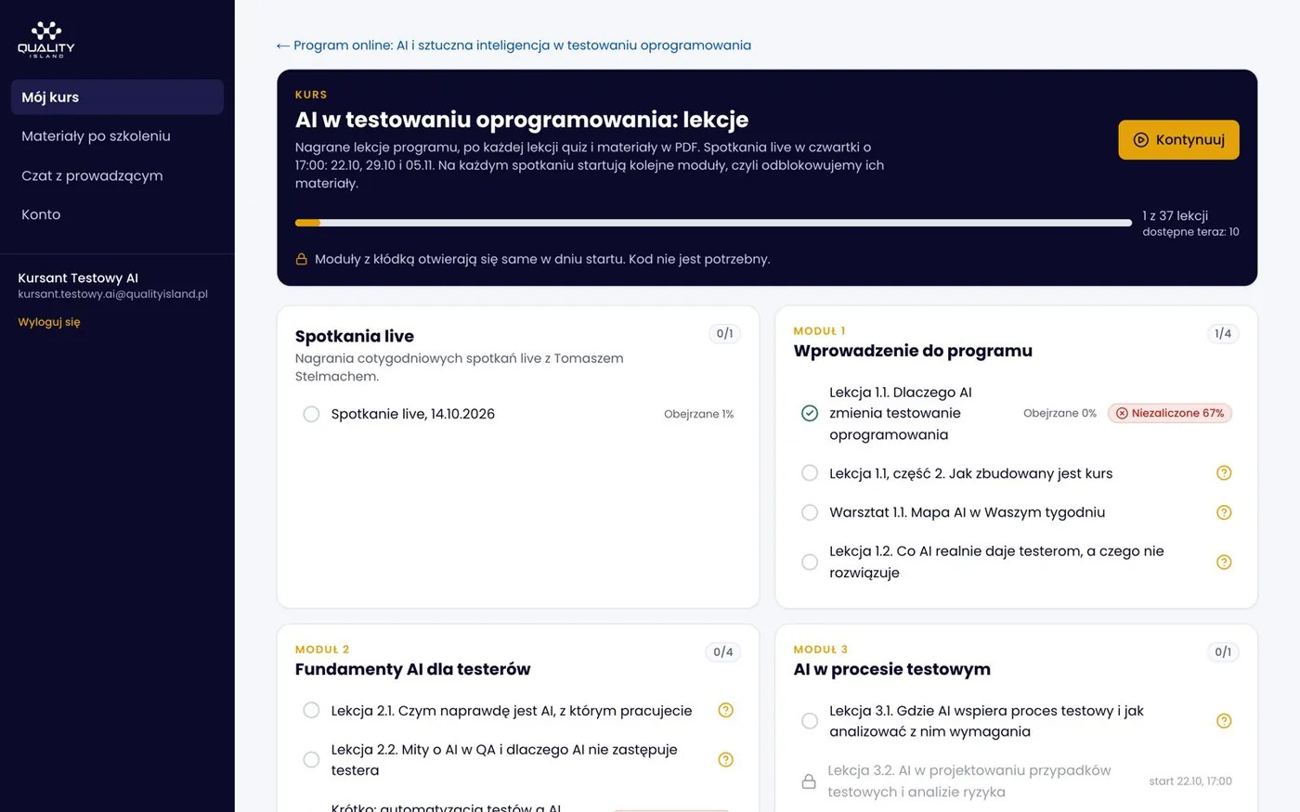Toggle completion circle for Spotkanie live, 14.10.2026
Screen dimensions: 1300x812
coord(311,414)
